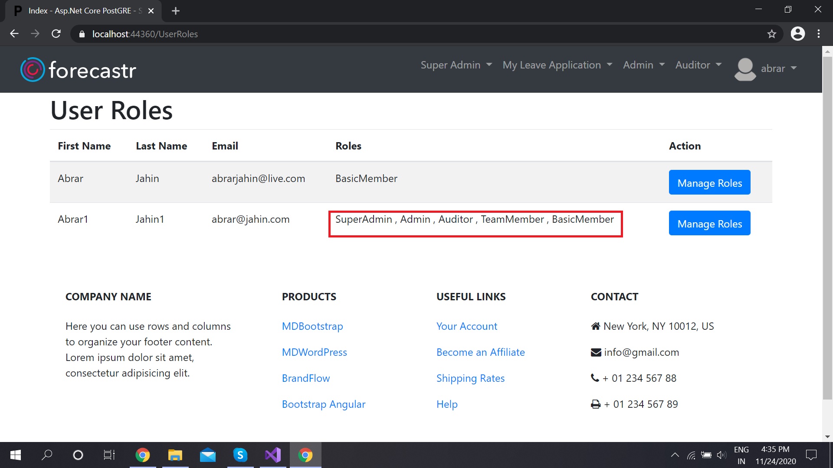Open Skype from the taskbar
Screen dimensions: 833x468
[x=240, y=455]
